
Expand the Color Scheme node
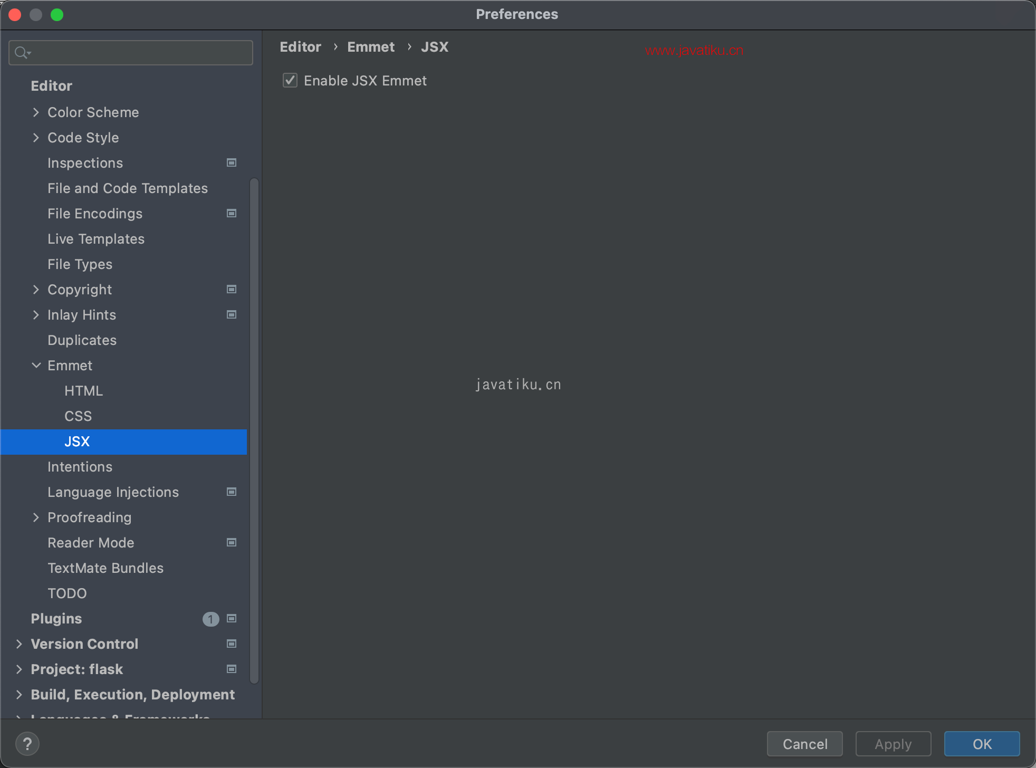click(x=36, y=112)
